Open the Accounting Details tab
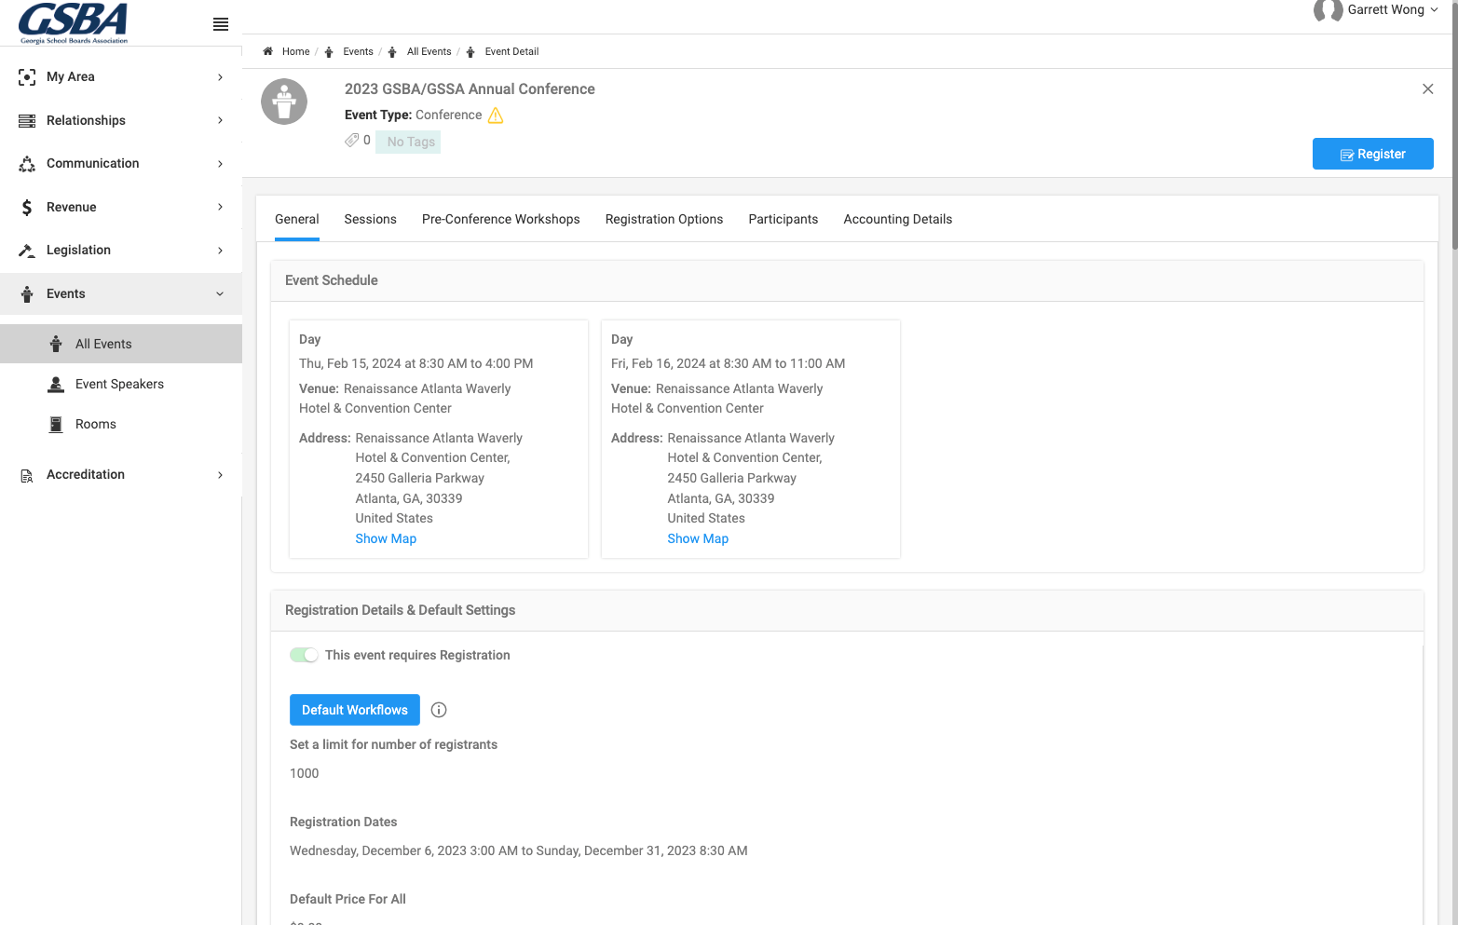 pos(898,219)
